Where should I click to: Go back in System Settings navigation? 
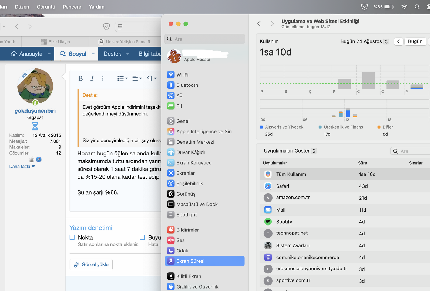259,24
